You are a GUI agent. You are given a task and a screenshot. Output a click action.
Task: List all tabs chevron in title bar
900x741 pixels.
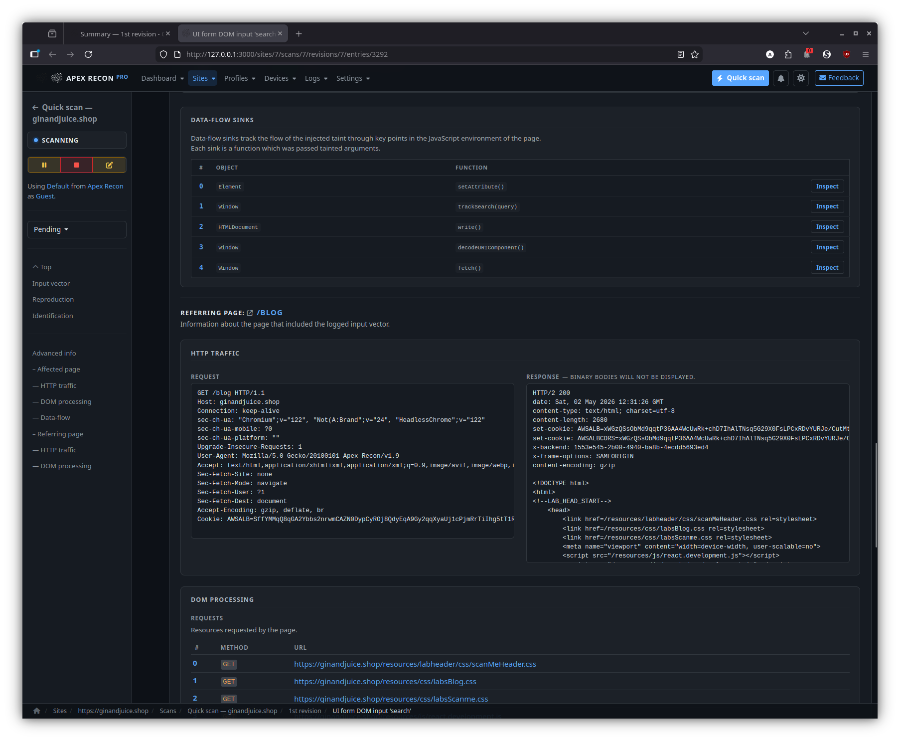(806, 33)
